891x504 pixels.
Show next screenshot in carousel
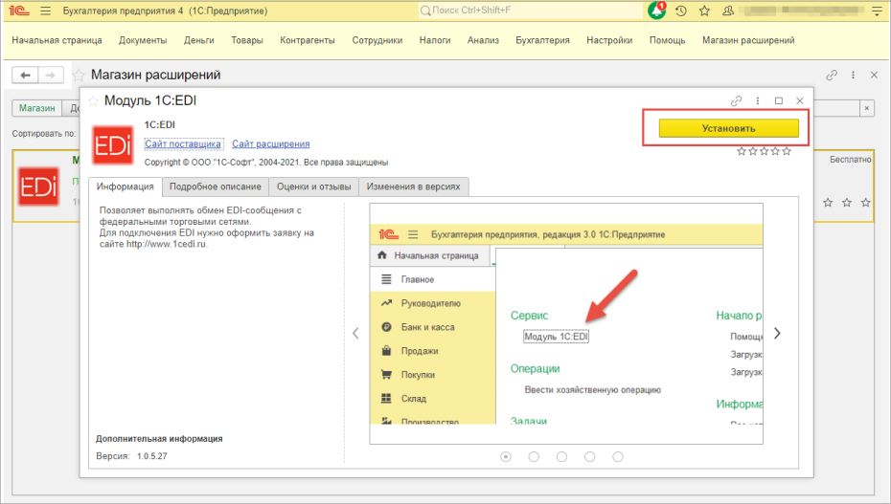coord(777,334)
